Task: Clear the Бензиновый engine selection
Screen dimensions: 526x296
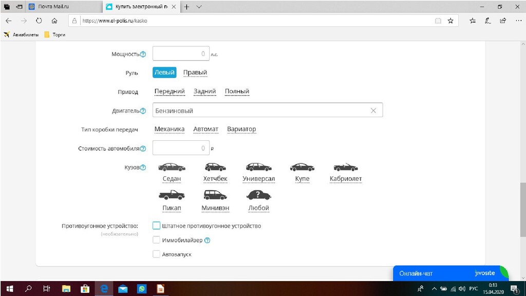Action: 373,111
